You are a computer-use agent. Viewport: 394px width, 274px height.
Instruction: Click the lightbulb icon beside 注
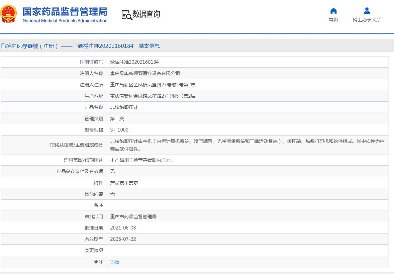tap(96, 262)
